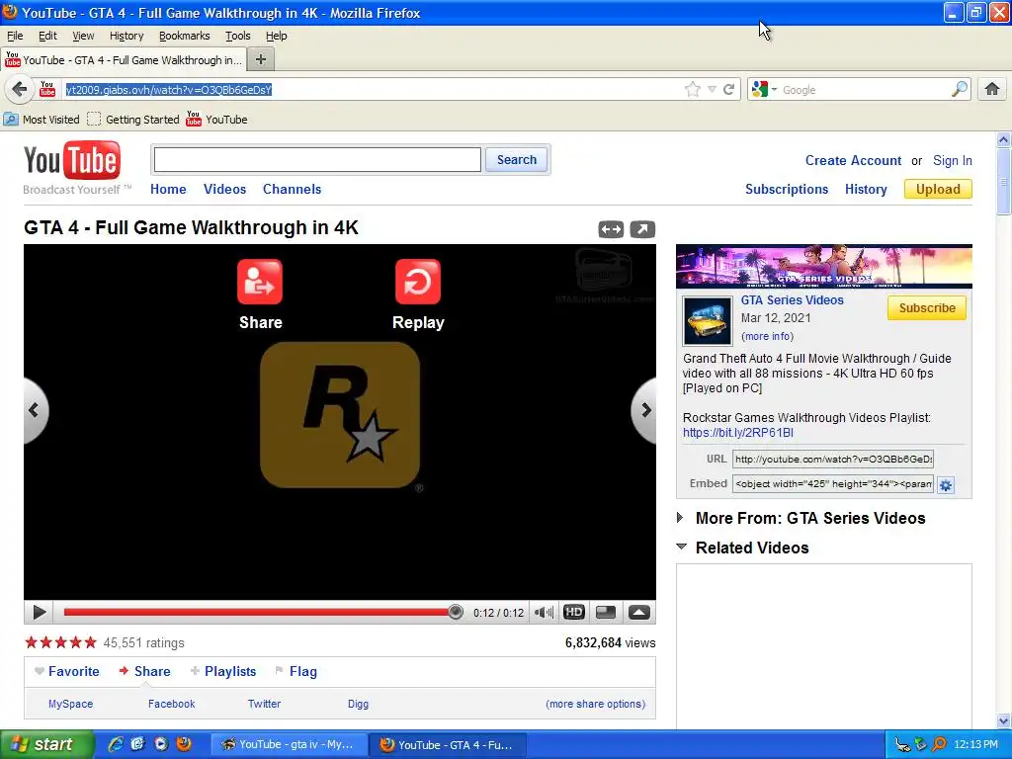This screenshot has height=759, width=1012.
Task: Open embed customize options gear icon
Action: click(x=946, y=485)
